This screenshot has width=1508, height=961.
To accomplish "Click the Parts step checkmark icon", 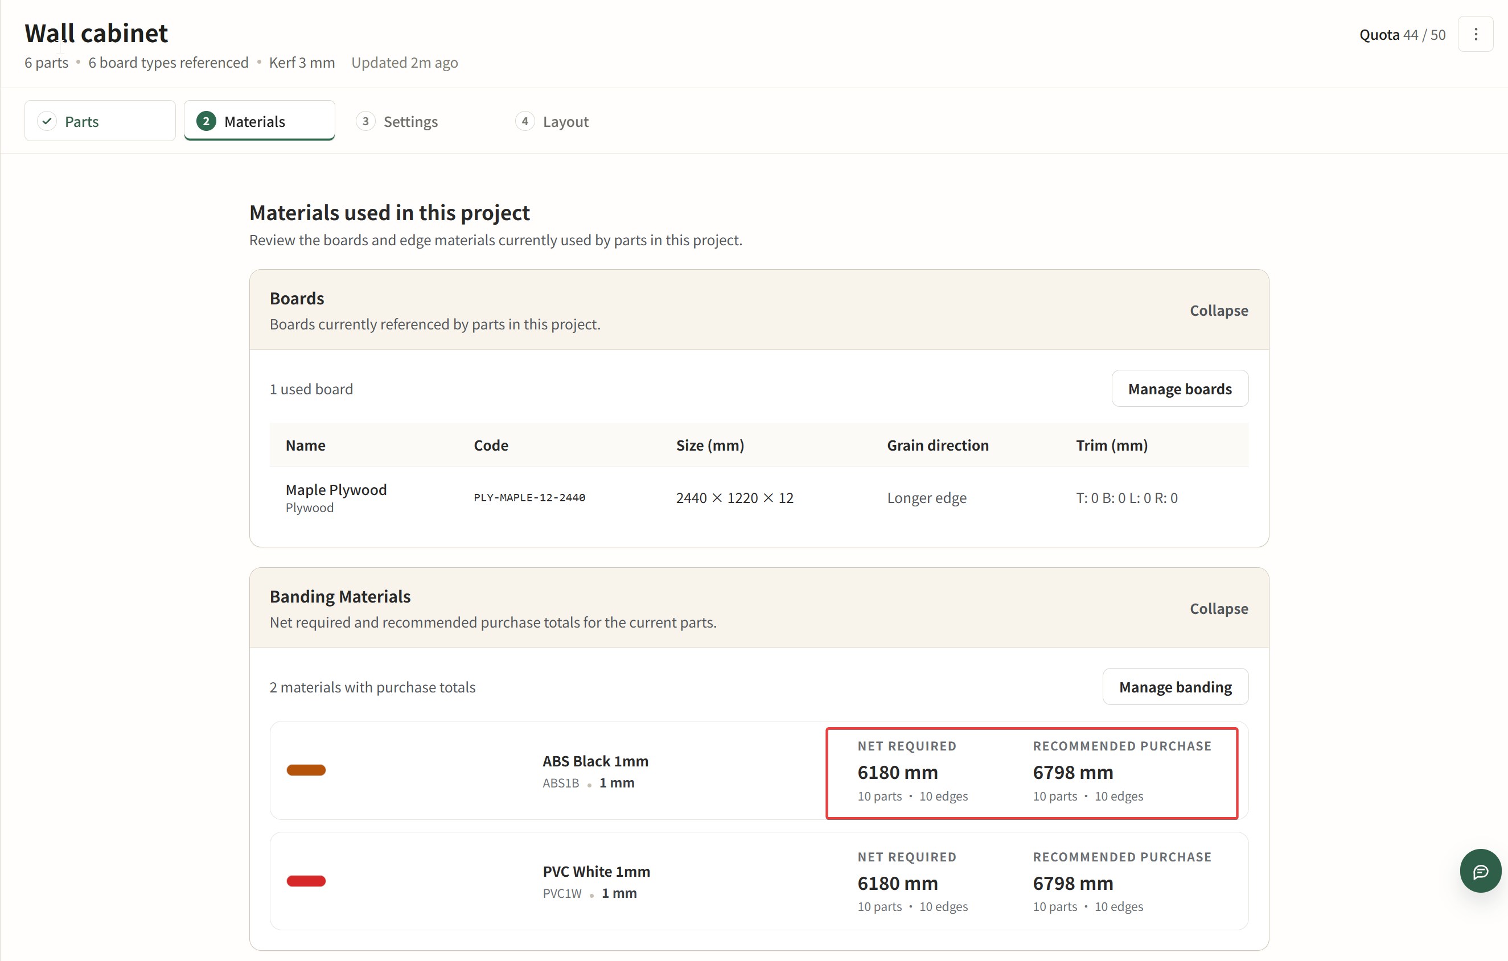I will [47, 121].
